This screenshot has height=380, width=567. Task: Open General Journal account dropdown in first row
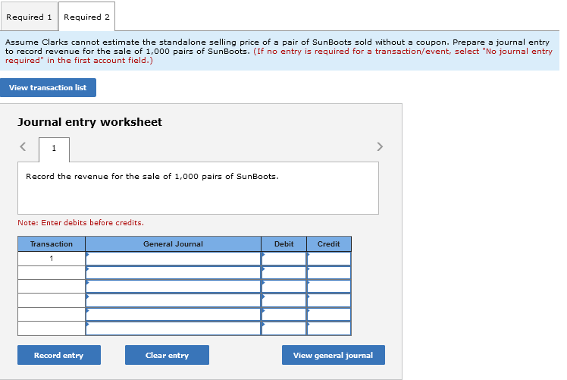pyautogui.click(x=174, y=259)
